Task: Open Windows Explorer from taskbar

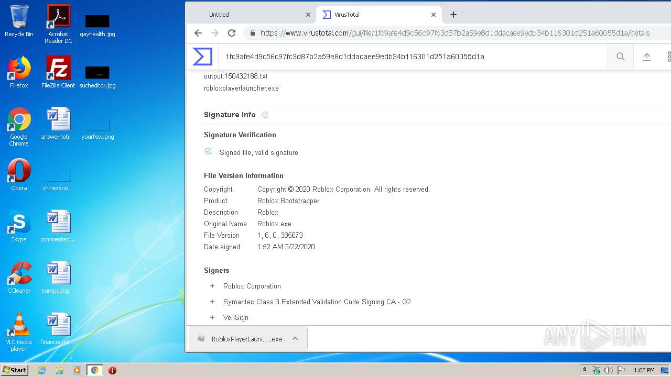Action: (x=59, y=370)
